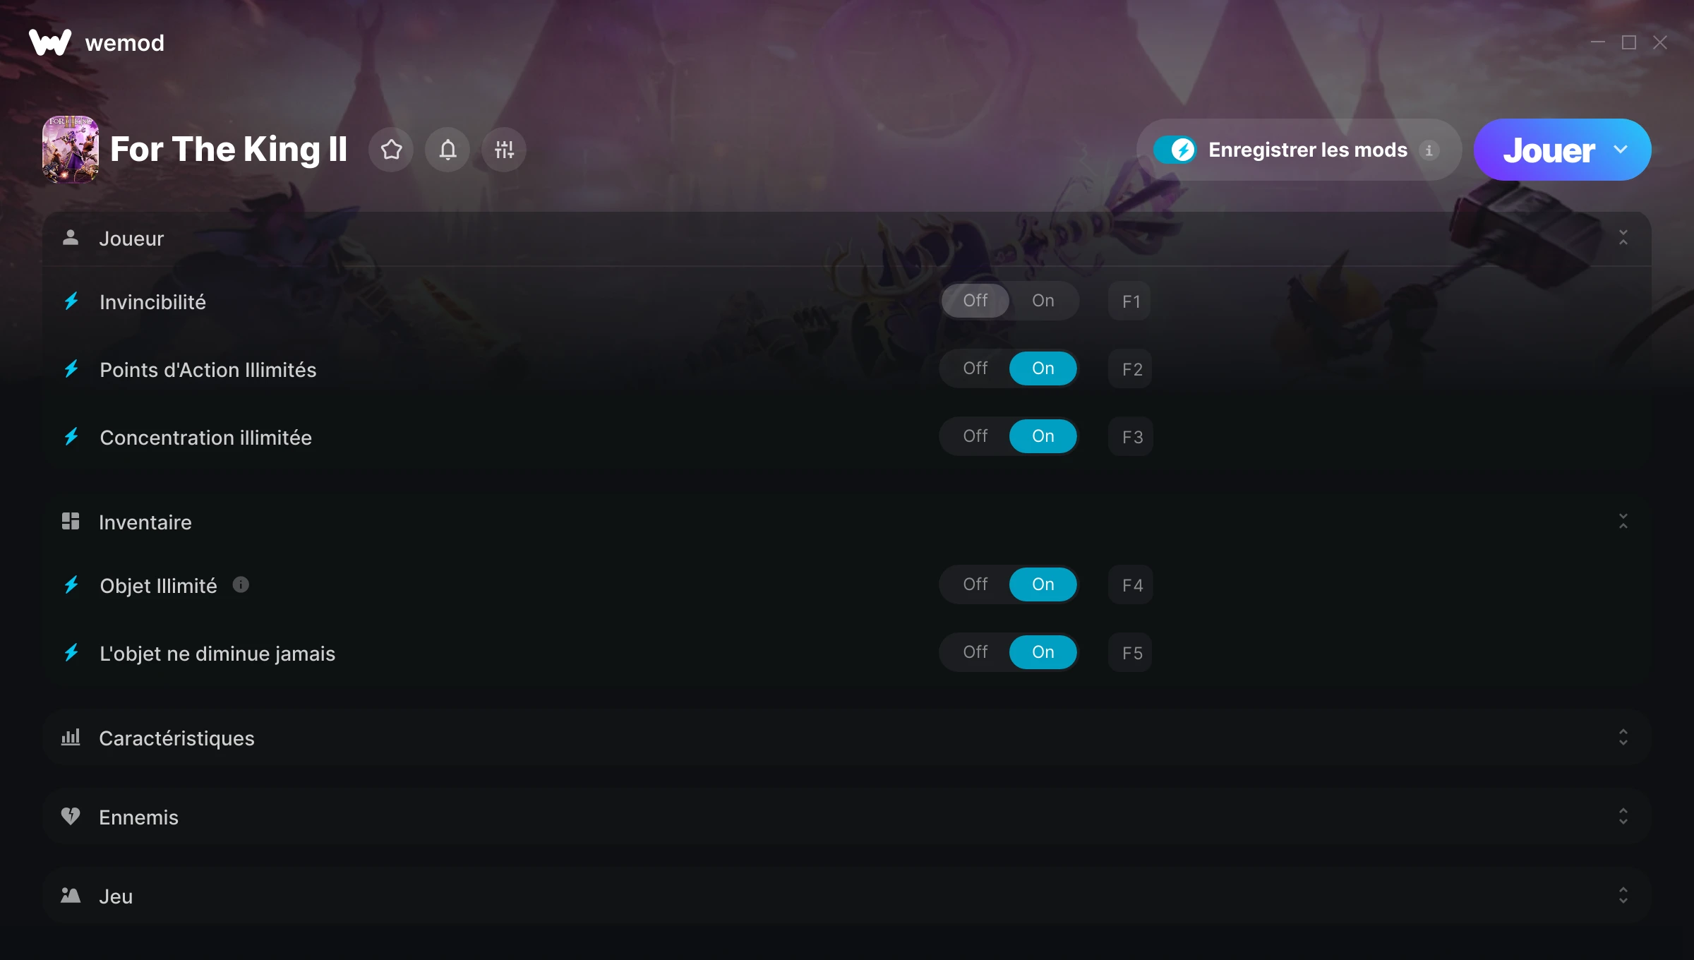
Task: Click the lightning bolt icon beside Invincibilité
Action: (x=71, y=301)
